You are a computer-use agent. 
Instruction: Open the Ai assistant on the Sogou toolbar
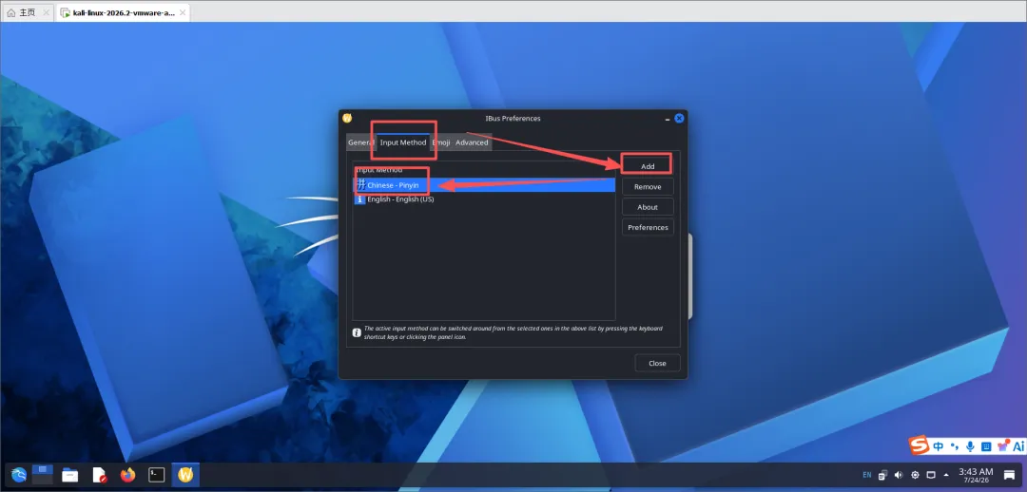1018,446
